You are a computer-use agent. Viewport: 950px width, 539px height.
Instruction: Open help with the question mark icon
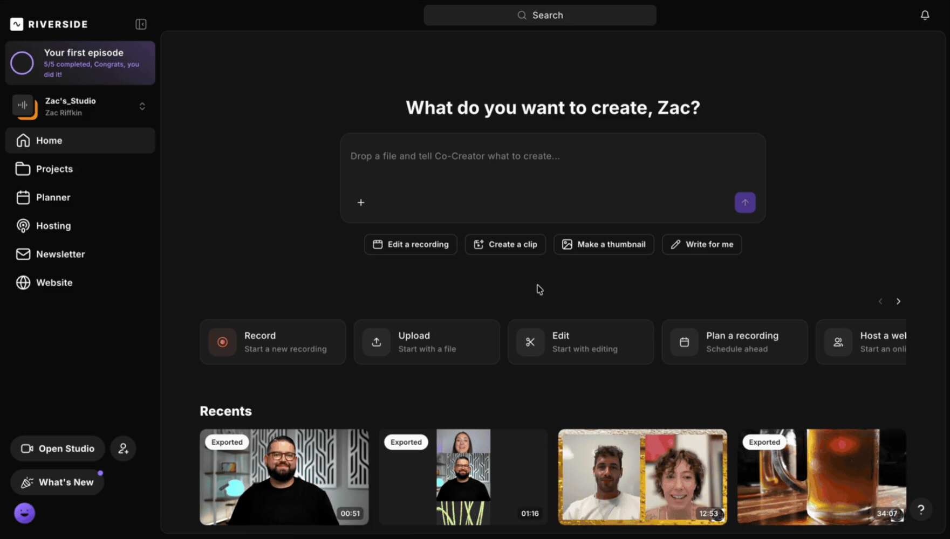[921, 509]
